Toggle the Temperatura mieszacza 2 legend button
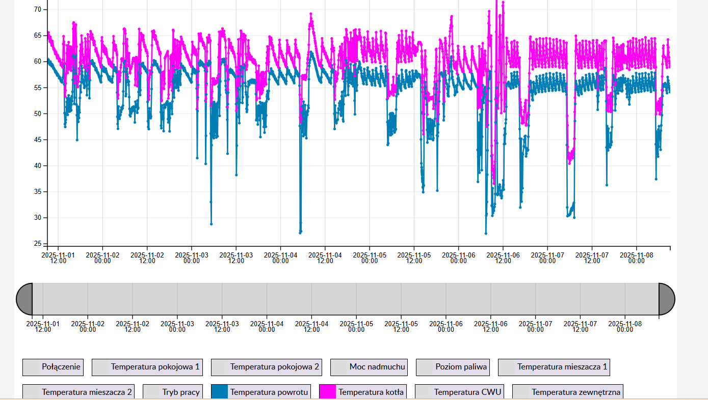This screenshot has width=708, height=400. click(78, 392)
